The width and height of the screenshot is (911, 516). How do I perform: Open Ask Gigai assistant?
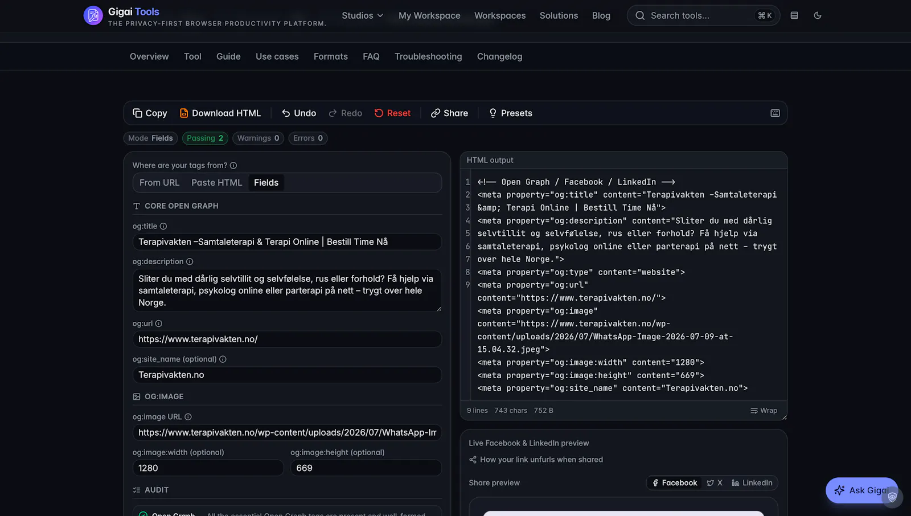tap(861, 490)
